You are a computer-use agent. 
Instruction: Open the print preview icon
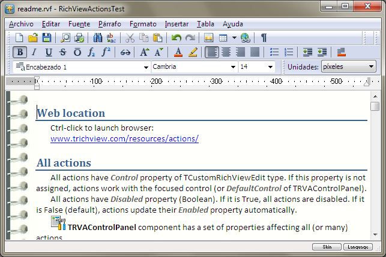click(x=65, y=38)
